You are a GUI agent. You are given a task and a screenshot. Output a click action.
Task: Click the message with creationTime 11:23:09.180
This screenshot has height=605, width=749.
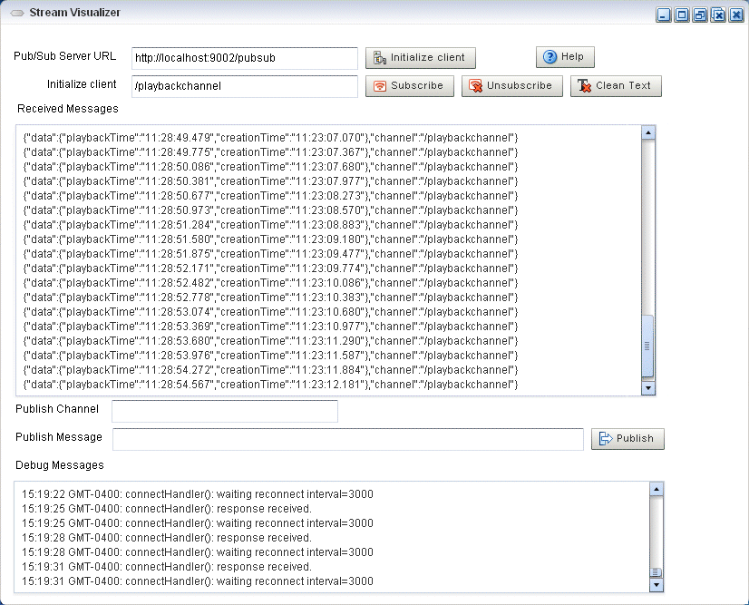click(x=271, y=239)
